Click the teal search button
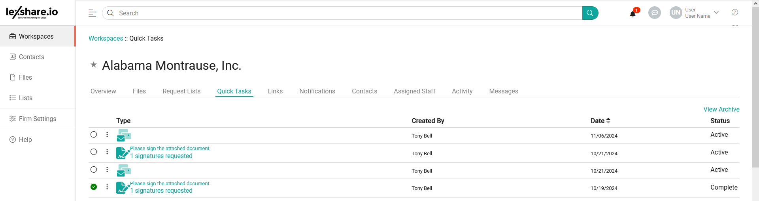The height and width of the screenshot is (201, 759). point(590,13)
